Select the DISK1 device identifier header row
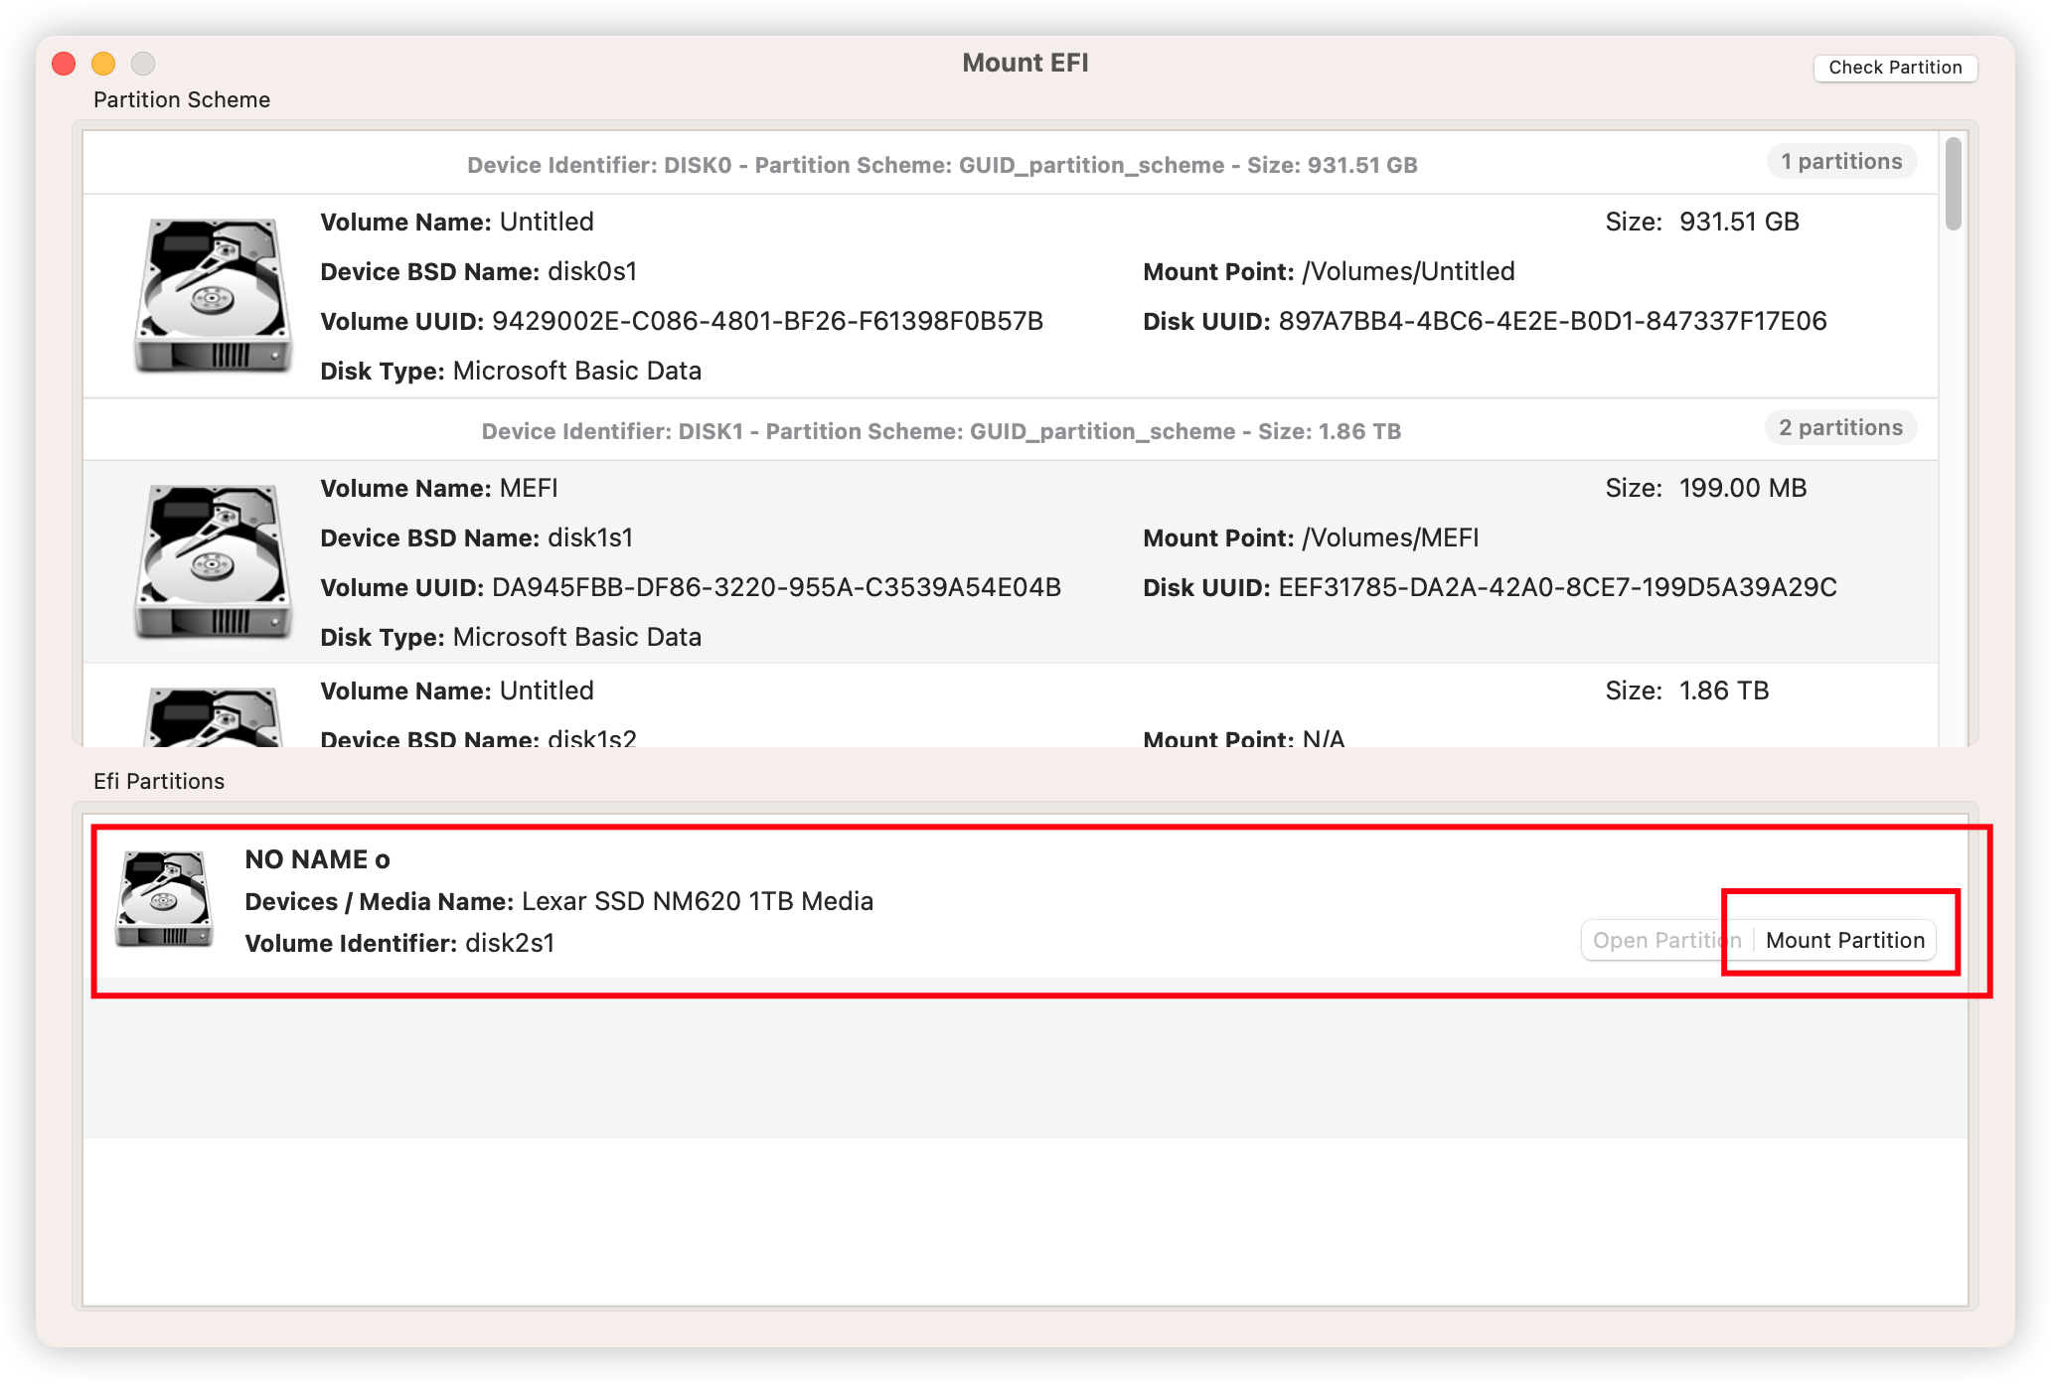This screenshot has height=1383, width=2051. point(941,431)
